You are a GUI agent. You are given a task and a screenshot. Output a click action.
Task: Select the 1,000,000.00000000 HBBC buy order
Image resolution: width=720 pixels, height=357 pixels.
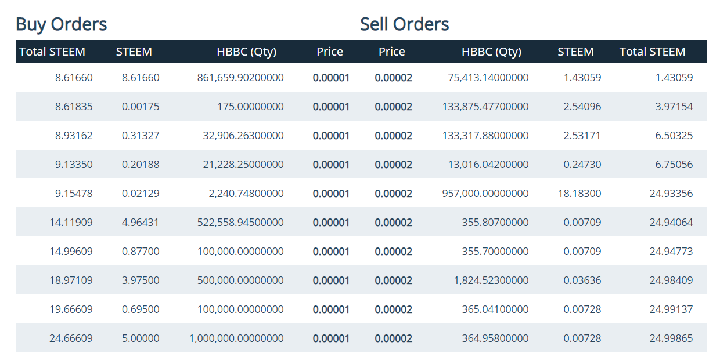coord(236,338)
